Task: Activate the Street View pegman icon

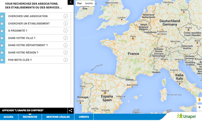Action: tap(200, 100)
